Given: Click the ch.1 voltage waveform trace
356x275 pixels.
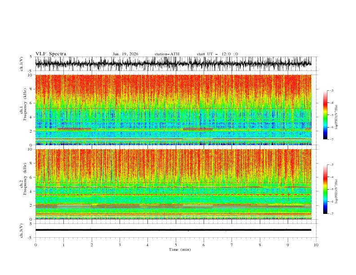Looking at the screenshot, I should [x=173, y=64].
